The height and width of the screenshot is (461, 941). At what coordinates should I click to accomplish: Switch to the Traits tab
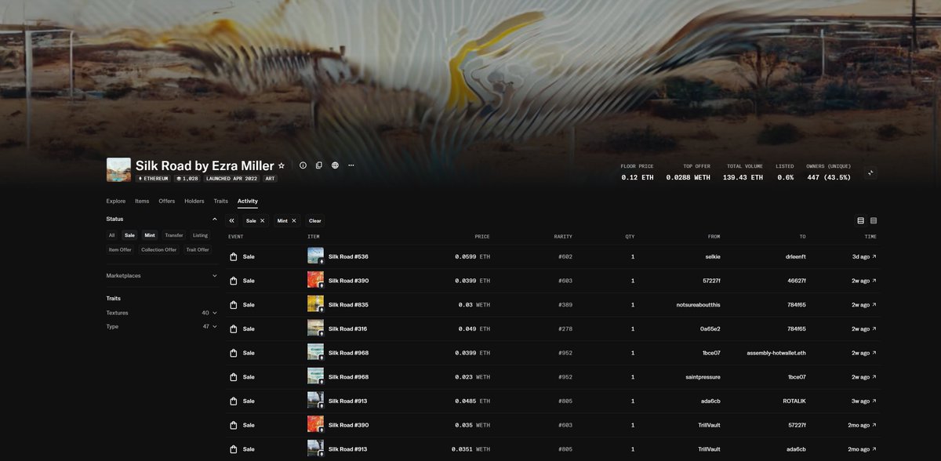pyautogui.click(x=221, y=201)
